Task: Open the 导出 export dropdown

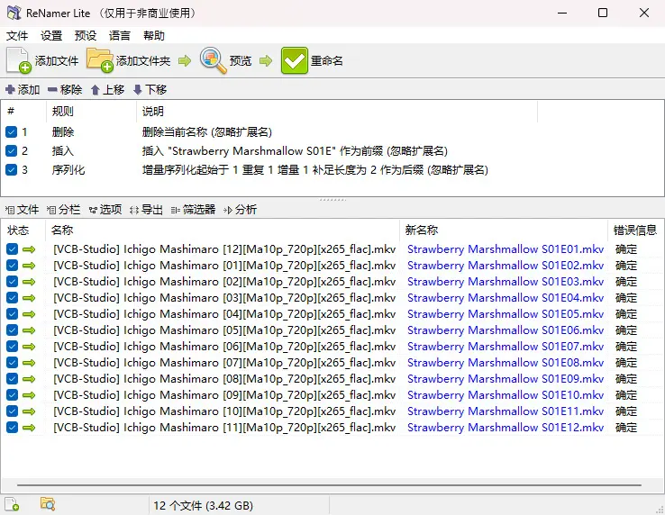Action: [x=146, y=210]
